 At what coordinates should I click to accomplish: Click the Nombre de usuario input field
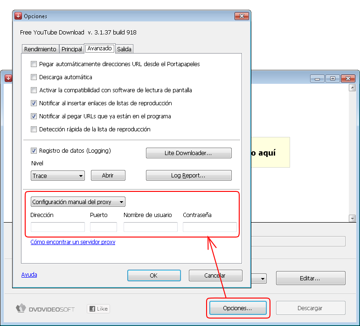[x=151, y=227]
